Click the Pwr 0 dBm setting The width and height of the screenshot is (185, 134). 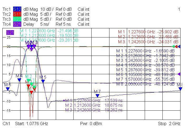pos(91,124)
